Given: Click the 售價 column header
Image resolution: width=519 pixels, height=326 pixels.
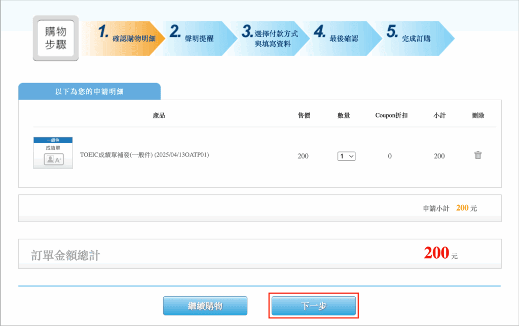Looking at the screenshot, I should click(x=304, y=115).
